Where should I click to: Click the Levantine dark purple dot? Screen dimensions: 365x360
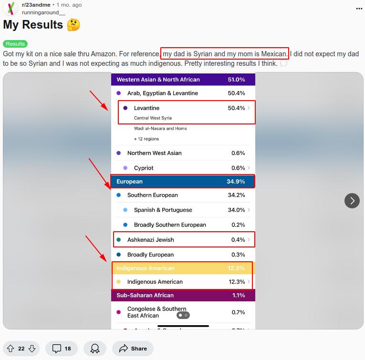click(125, 108)
